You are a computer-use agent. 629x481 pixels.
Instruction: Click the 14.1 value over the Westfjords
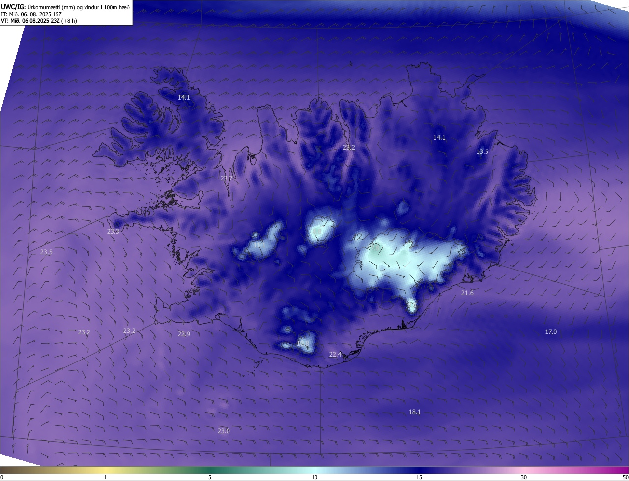184,98
